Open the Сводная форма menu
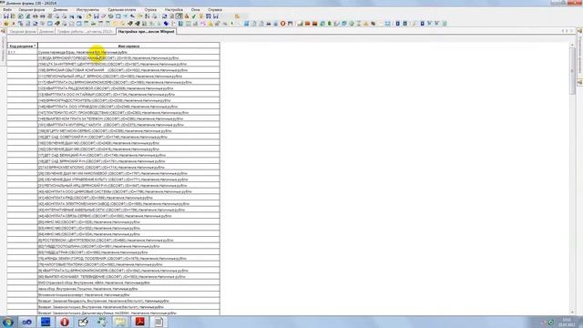 pyautogui.click(x=32, y=10)
